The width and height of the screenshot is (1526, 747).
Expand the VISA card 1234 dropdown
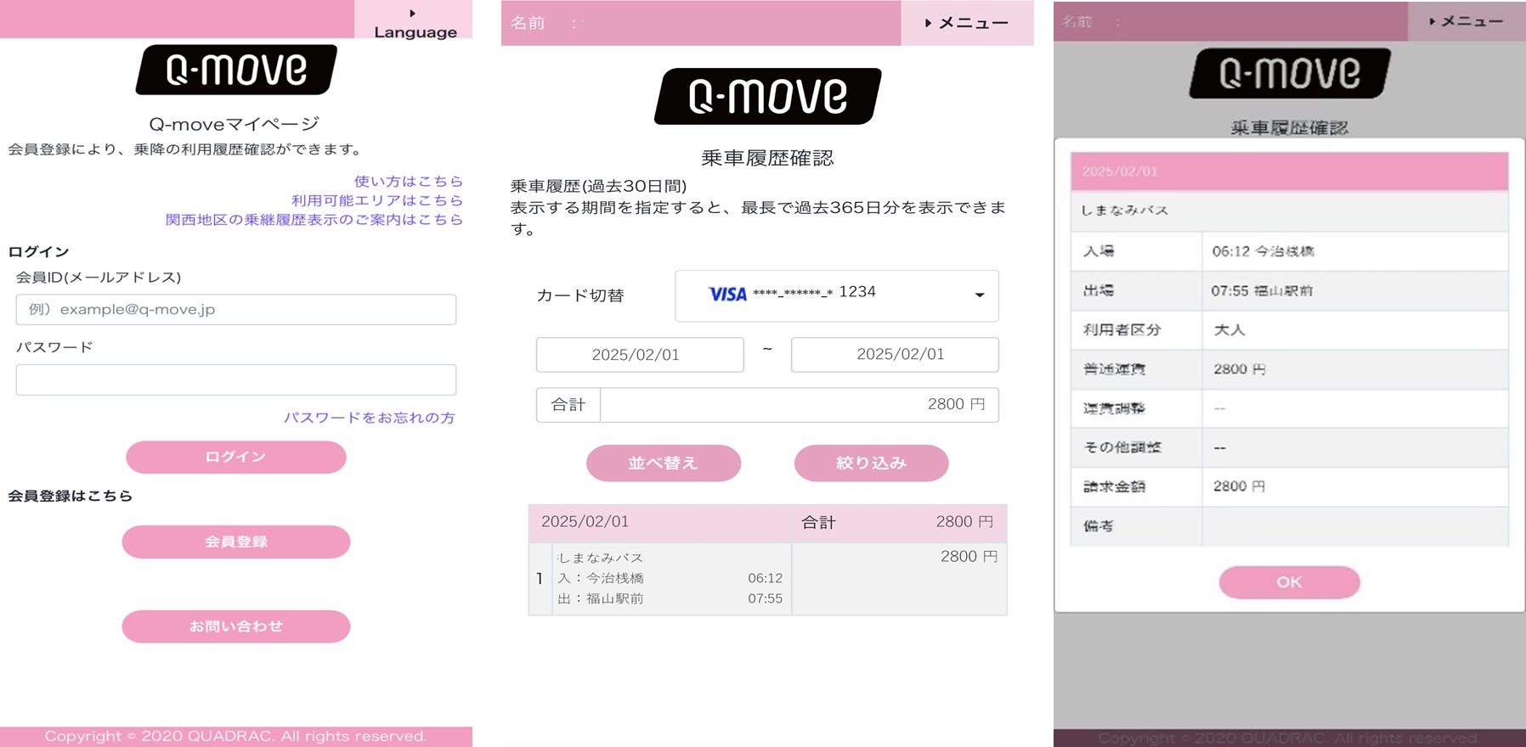pyautogui.click(x=837, y=295)
